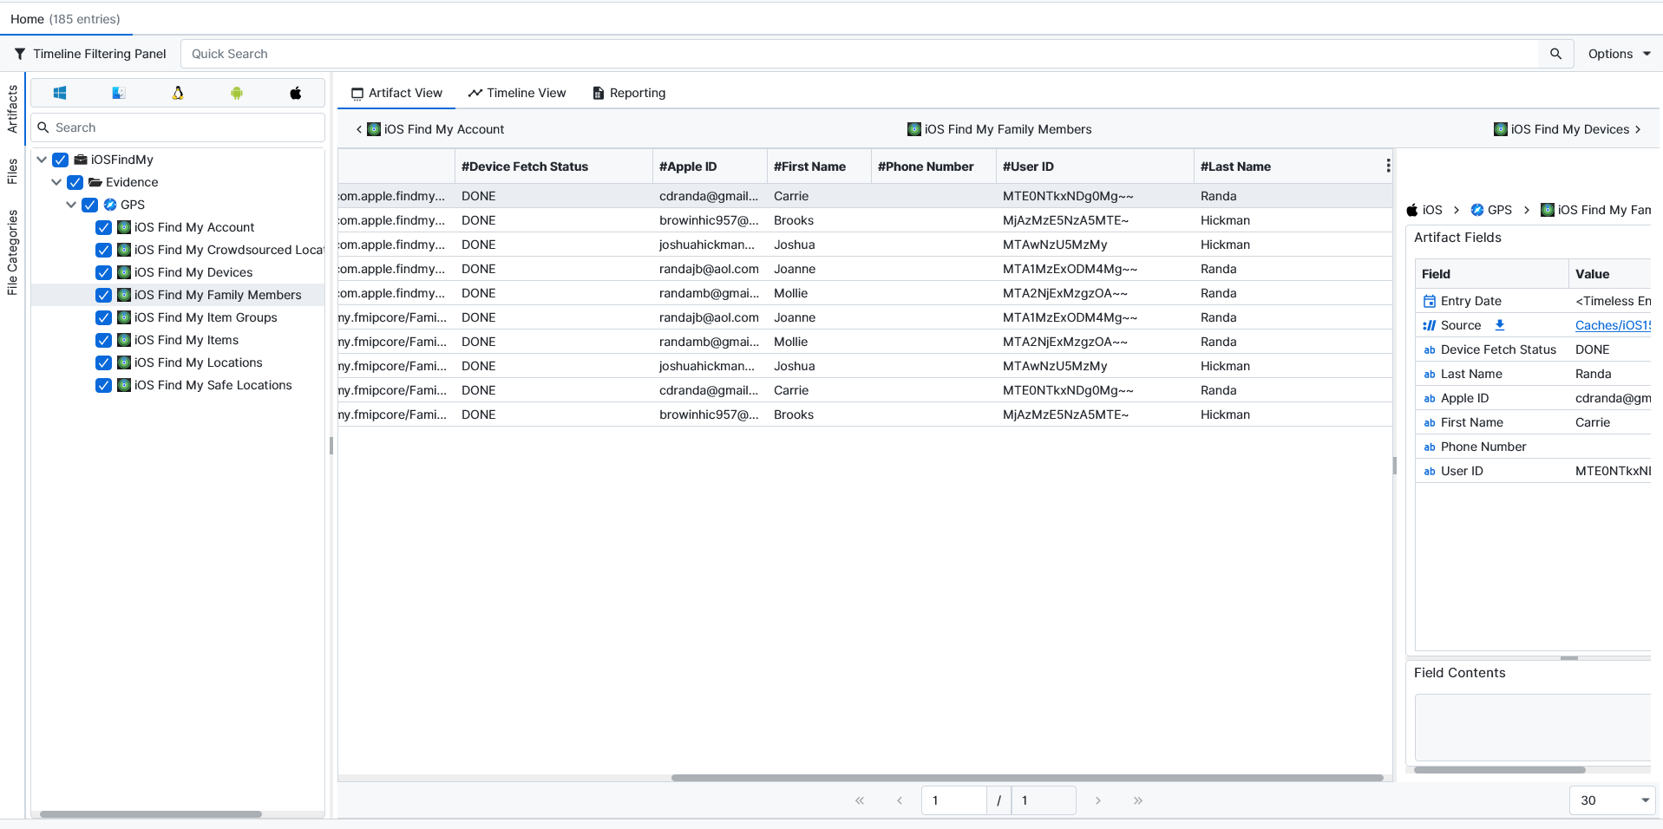
Task: Open the Caches/iOS1 source link
Action: click(1613, 325)
